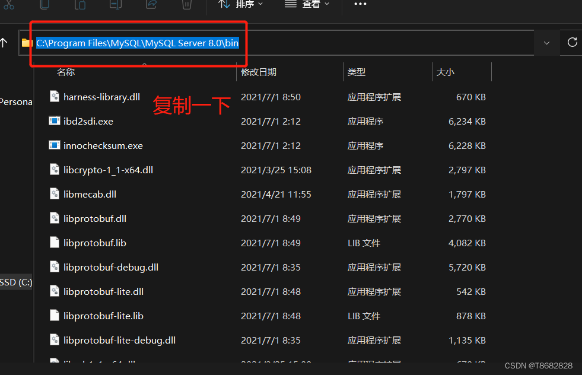Sort by the 大小 column header

[x=446, y=72]
